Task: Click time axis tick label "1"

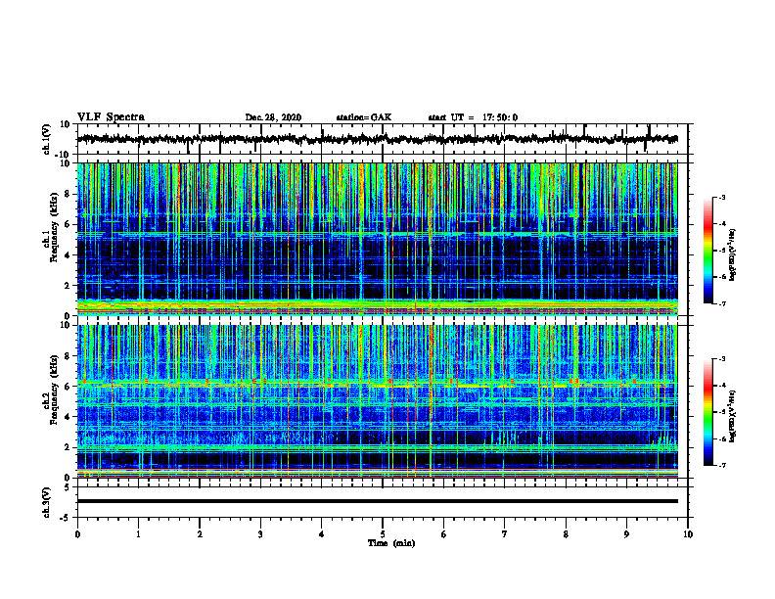Action: coord(138,534)
